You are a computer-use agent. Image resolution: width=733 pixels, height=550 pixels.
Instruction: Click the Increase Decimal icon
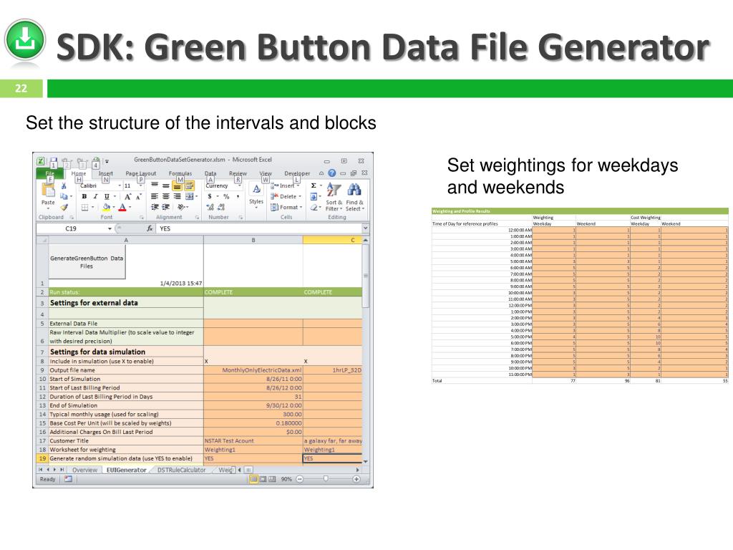210,207
